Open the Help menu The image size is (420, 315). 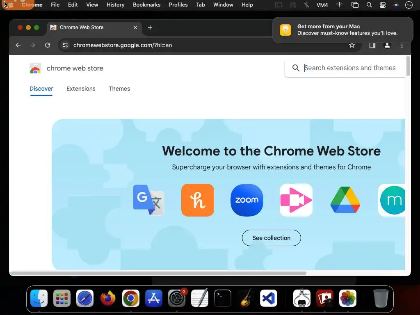[x=247, y=5]
